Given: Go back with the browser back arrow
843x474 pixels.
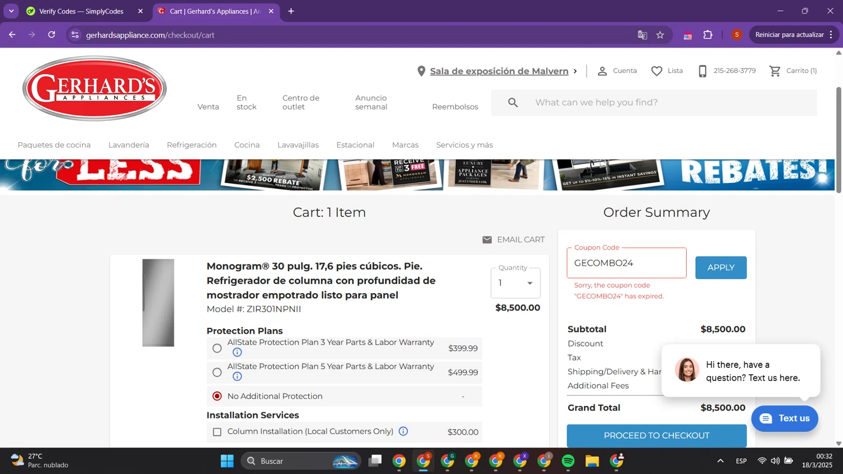Looking at the screenshot, I should [x=12, y=35].
